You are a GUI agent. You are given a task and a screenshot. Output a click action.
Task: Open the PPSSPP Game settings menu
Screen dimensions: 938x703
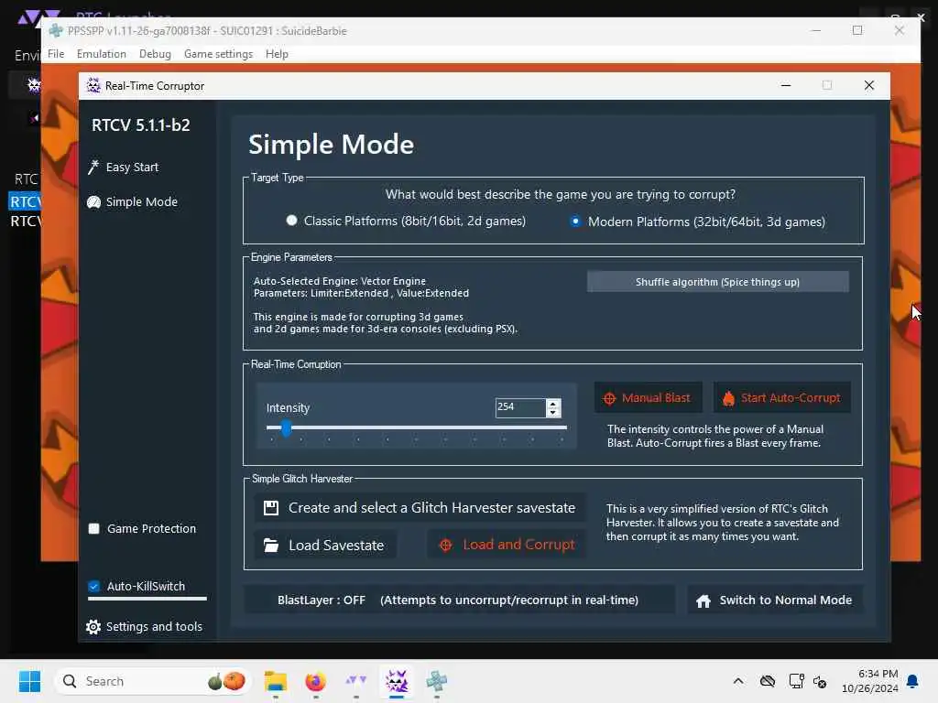coord(218,54)
